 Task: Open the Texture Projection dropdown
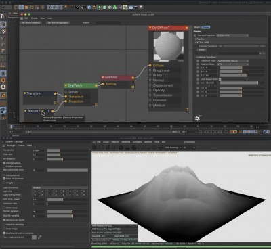pos(232,35)
